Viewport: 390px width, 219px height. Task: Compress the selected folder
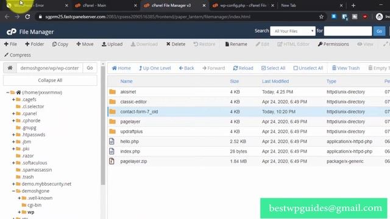pyautogui.click(x=18, y=55)
